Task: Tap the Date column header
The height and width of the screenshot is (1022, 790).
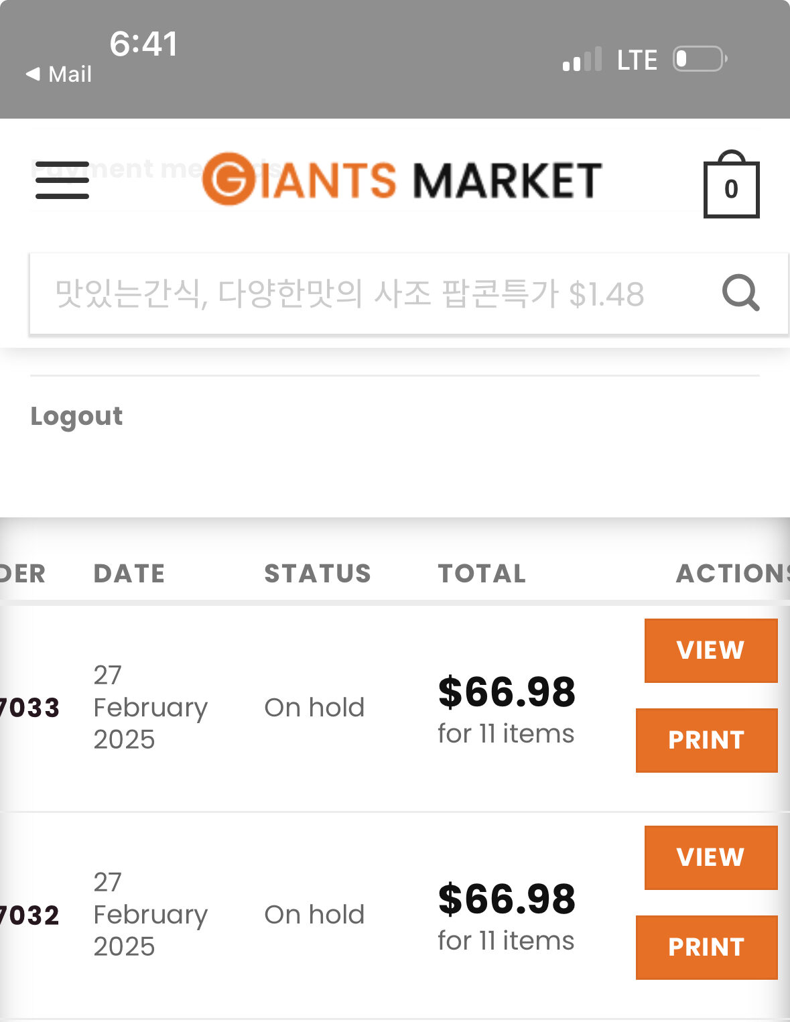Action: pos(129,574)
